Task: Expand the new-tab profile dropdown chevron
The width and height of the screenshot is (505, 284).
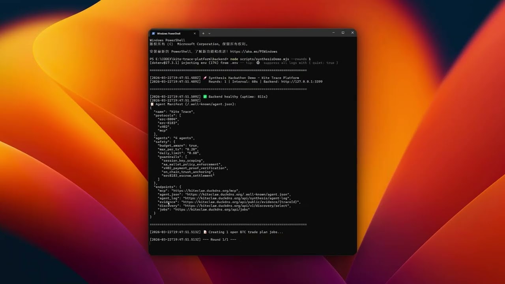Action: [209, 34]
